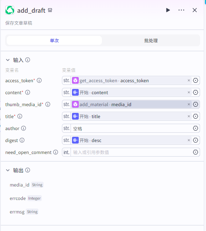Click the info icon beside digest

(x=22, y=140)
